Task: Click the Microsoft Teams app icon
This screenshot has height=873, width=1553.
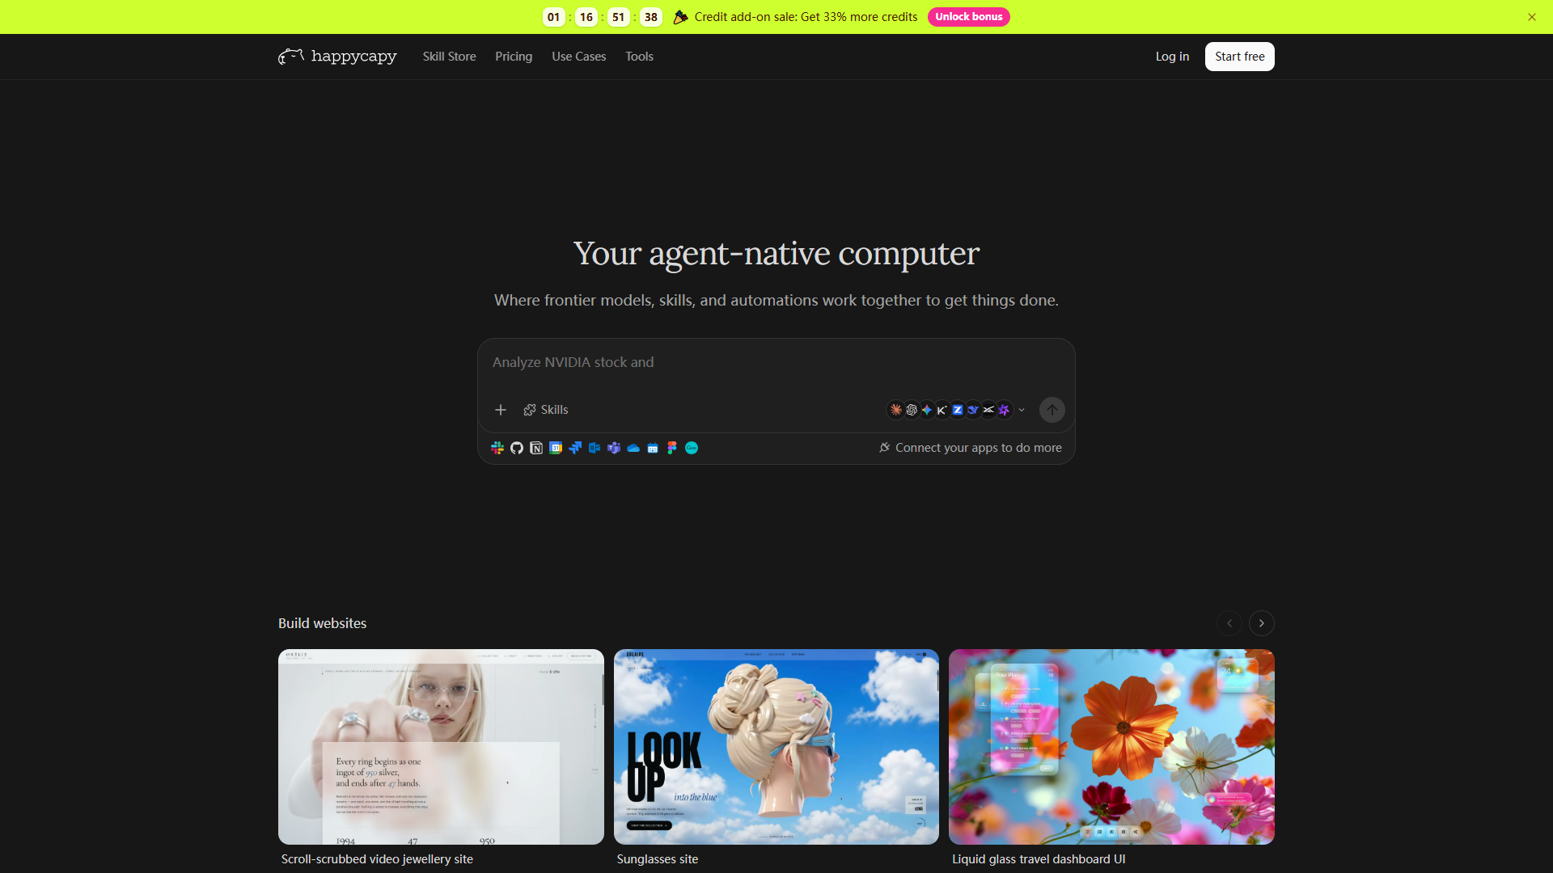Action: [614, 448]
